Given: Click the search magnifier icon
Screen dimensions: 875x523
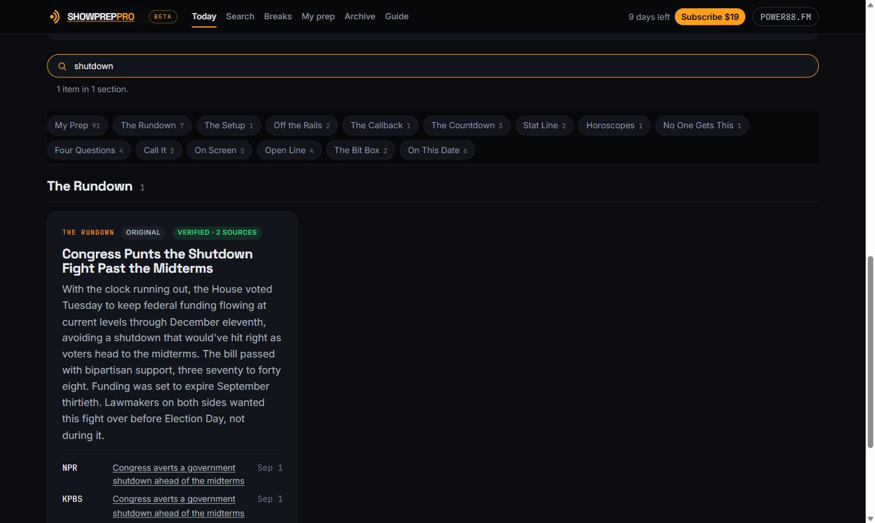Looking at the screenshot, I should point(62,66).
